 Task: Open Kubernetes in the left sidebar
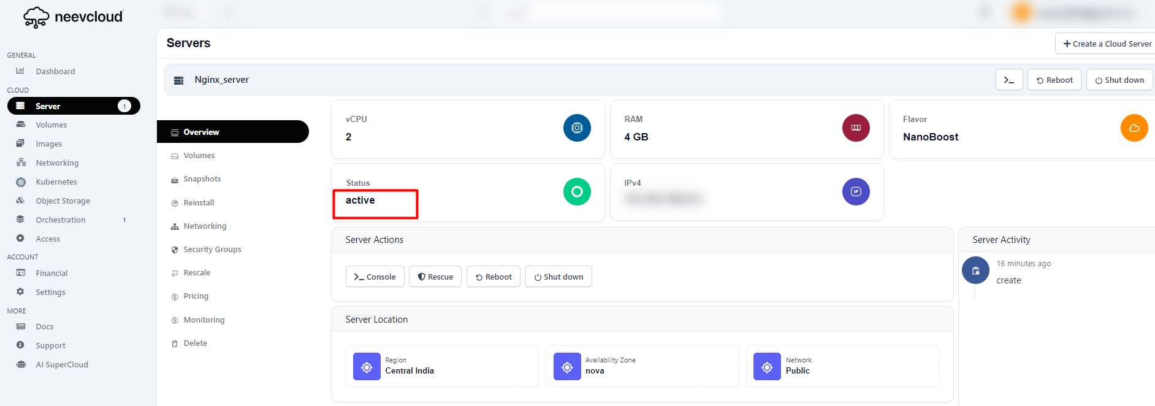[x=56, y=182]
